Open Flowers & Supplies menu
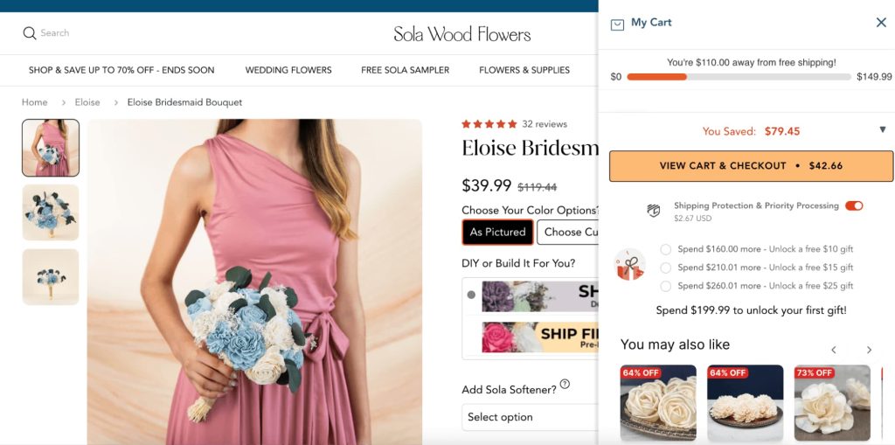 524,70
